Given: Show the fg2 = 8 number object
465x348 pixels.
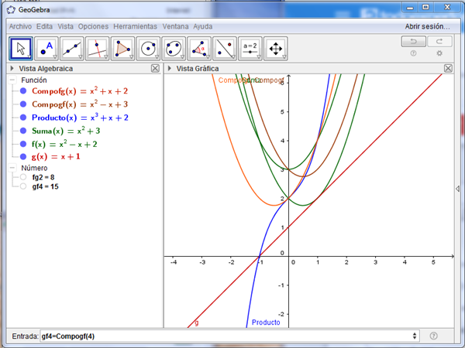Looking at the screenshot, I should [23, 177].
